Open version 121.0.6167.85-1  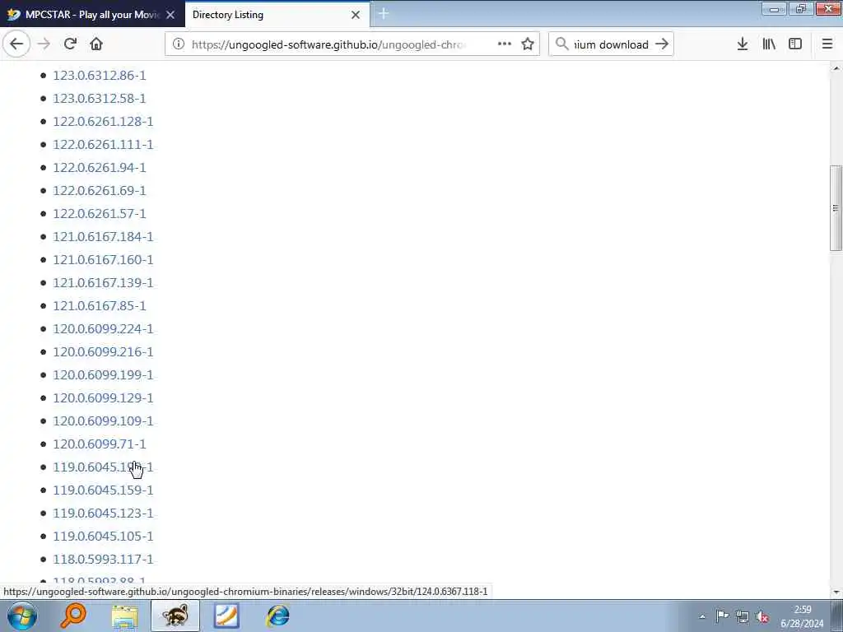[x=100, y=306]
